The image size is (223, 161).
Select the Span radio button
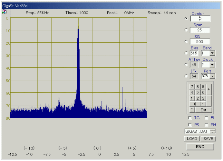[x=186, y=30]
